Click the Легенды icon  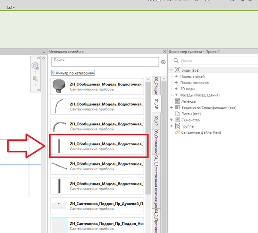coord(178,101)
